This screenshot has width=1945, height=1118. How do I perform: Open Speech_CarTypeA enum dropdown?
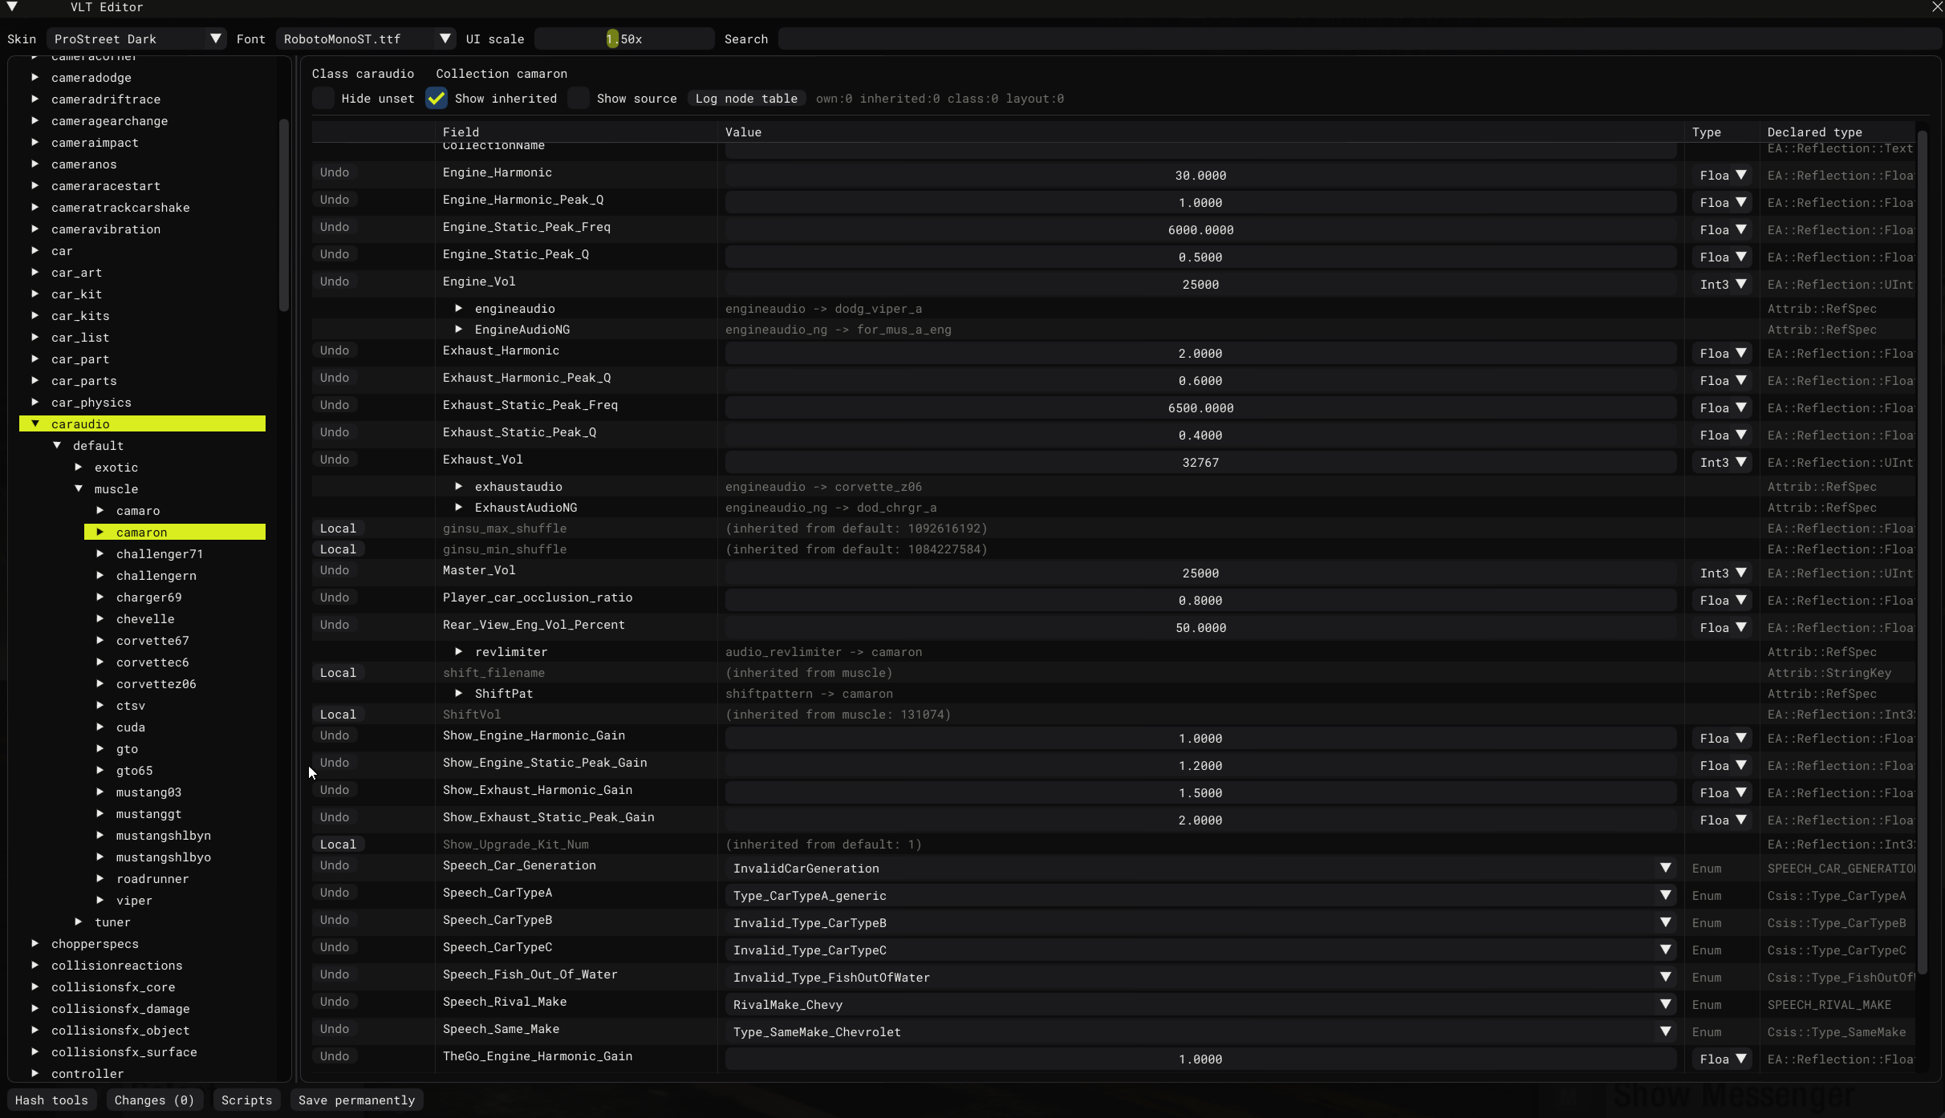pyautogui.click(x=1200, y=896)
